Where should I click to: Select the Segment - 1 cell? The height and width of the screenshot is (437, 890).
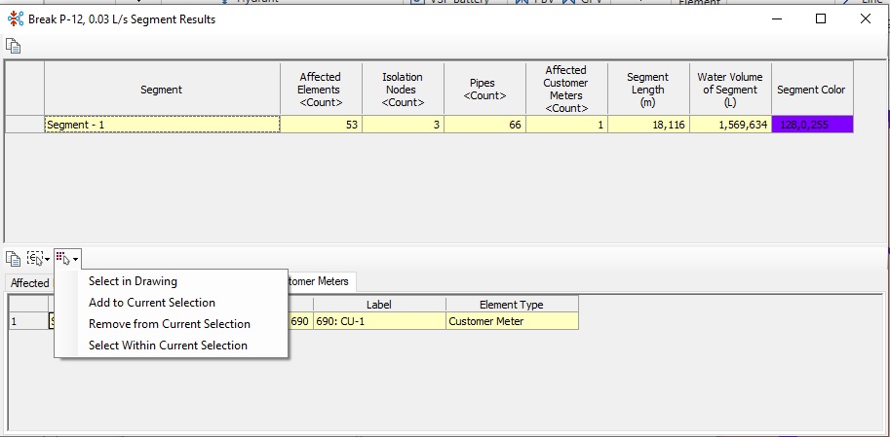163,125
